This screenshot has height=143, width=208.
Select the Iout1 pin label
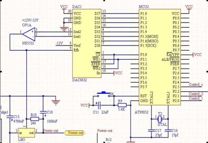click(x=77, y=36)
